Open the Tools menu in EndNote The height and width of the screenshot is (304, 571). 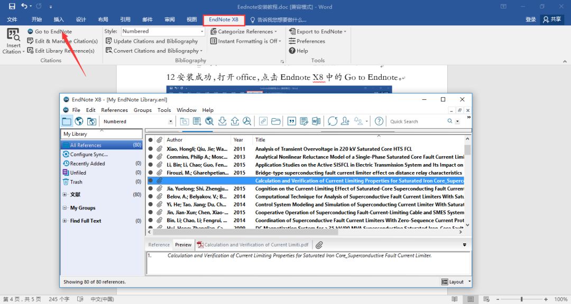164,110
